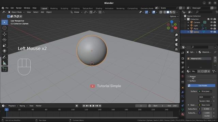Collapse the Surface panel
This screenshot has width=218, height=122.
[x=192, y=81]
